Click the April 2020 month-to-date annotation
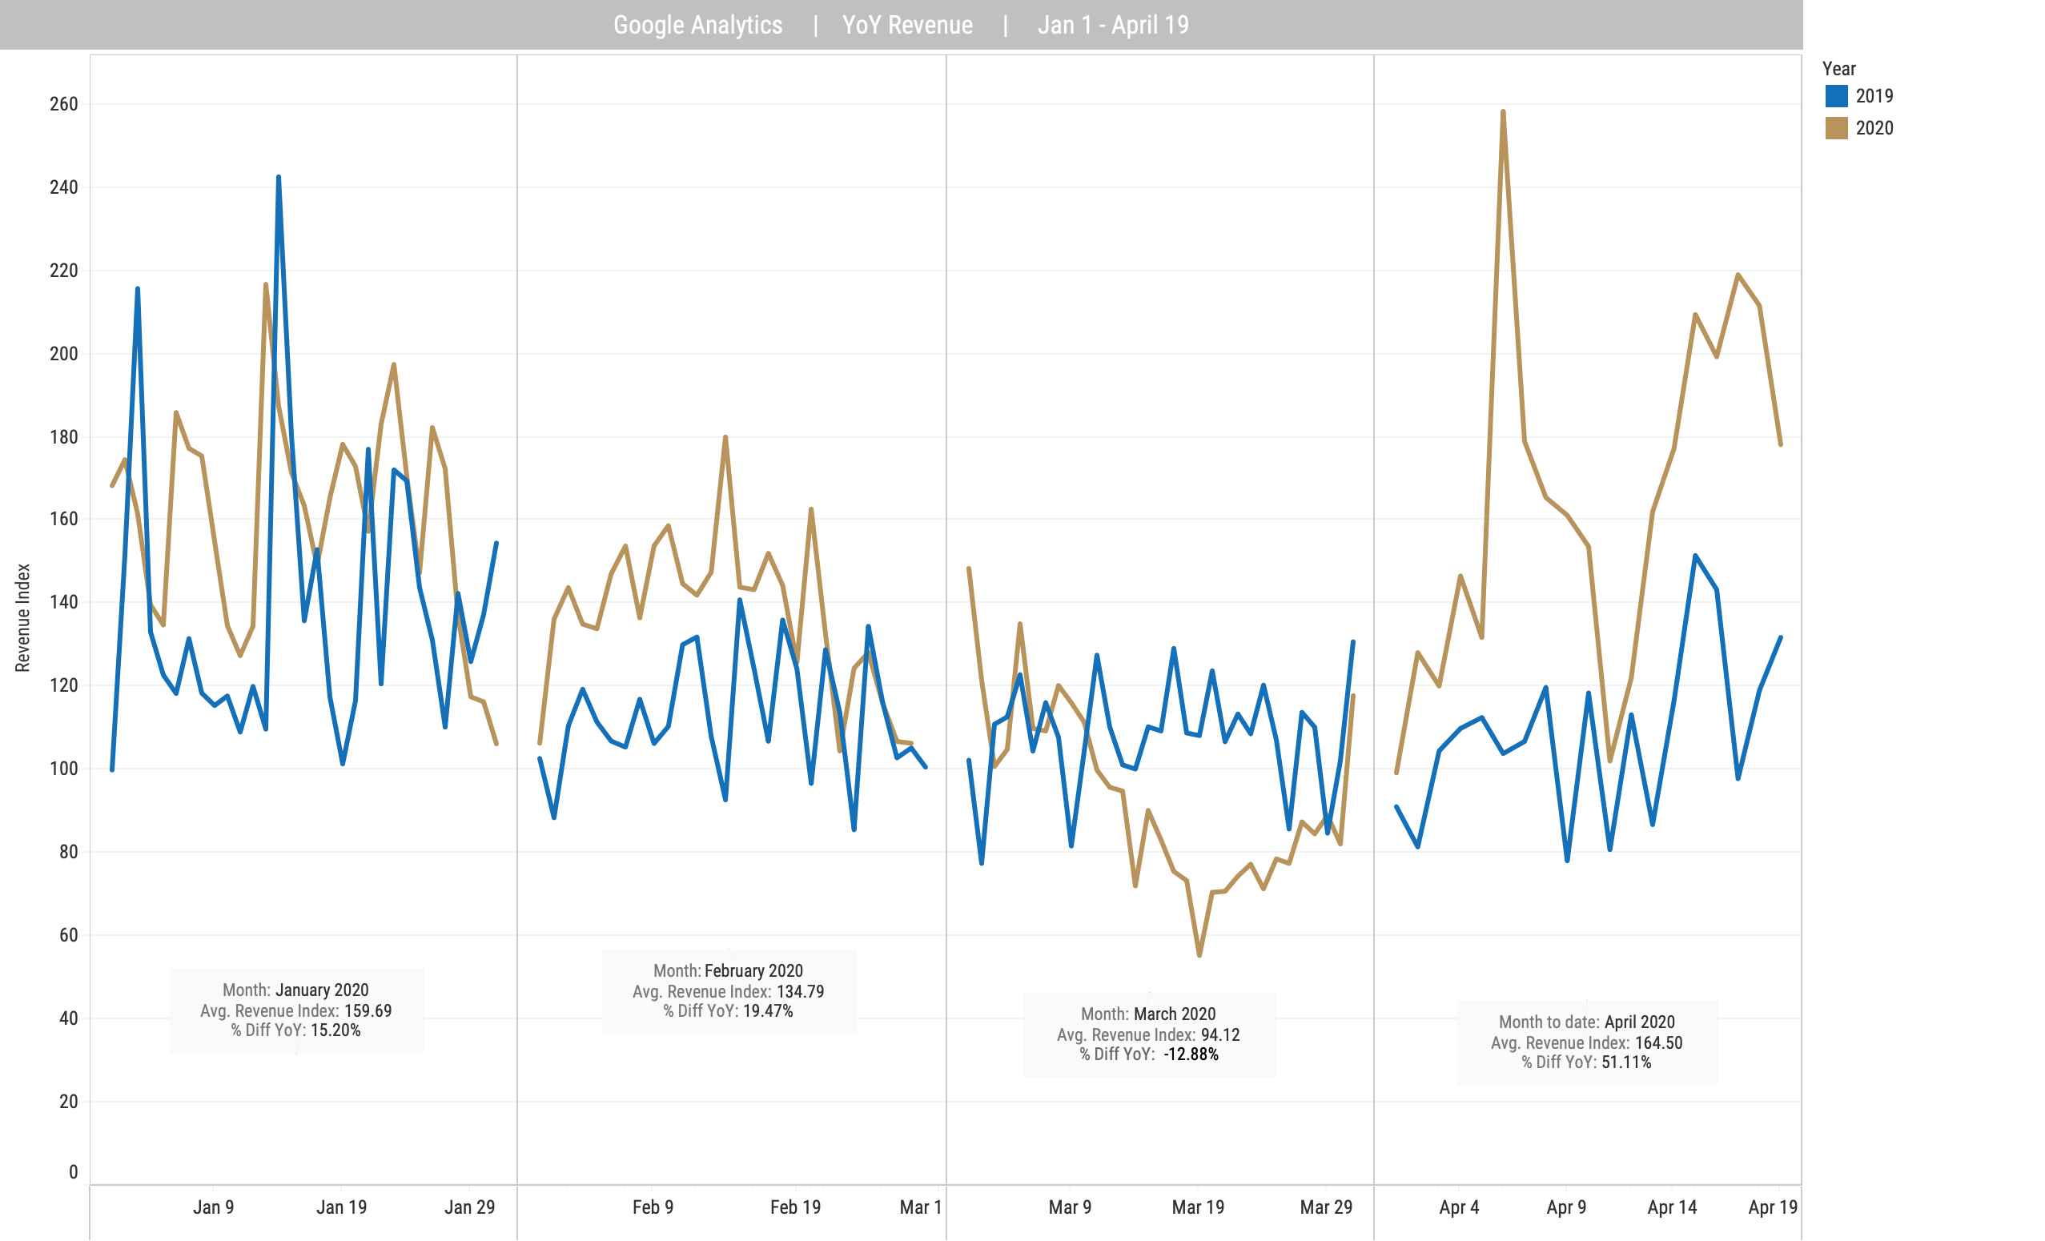2045x1241 pixels. (1587, 1042)
